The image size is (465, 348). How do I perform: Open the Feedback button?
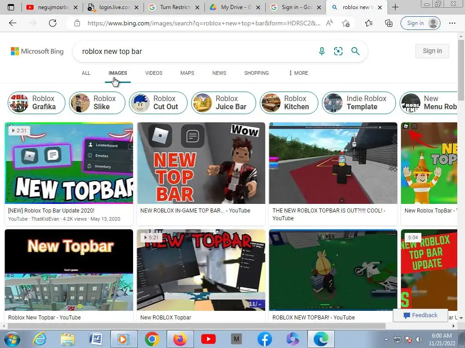(x=420, y=315)
